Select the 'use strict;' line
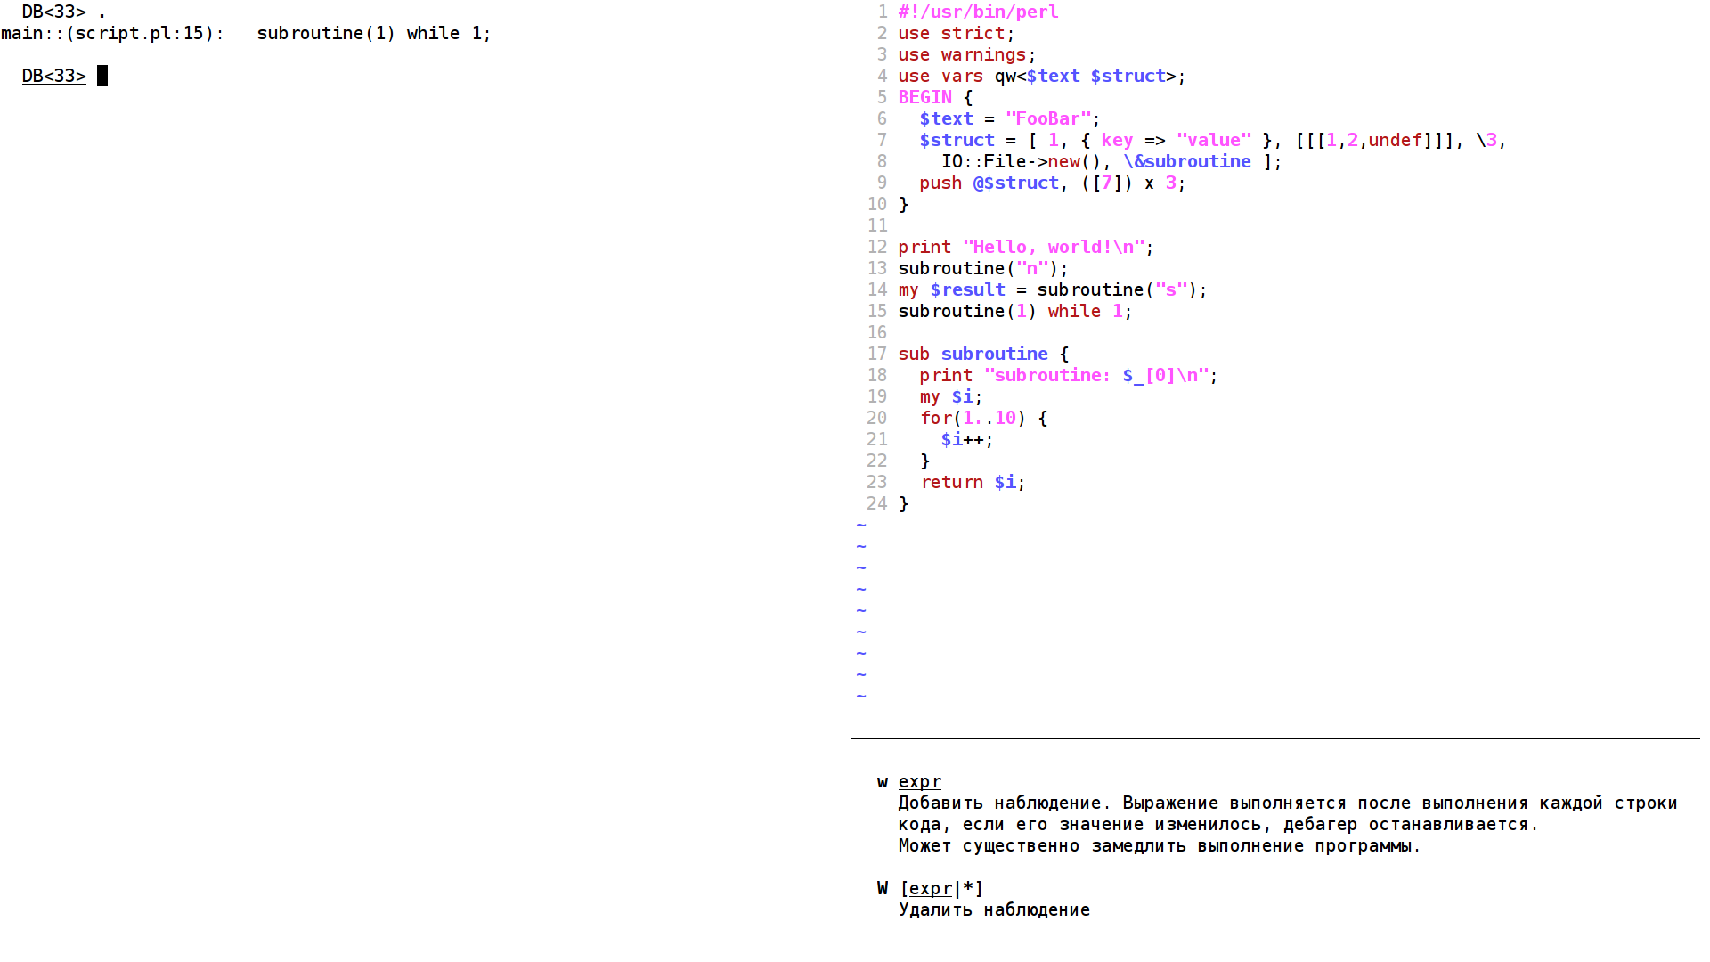The height and width of the screenshot is (962, 1710). point(957,33)
